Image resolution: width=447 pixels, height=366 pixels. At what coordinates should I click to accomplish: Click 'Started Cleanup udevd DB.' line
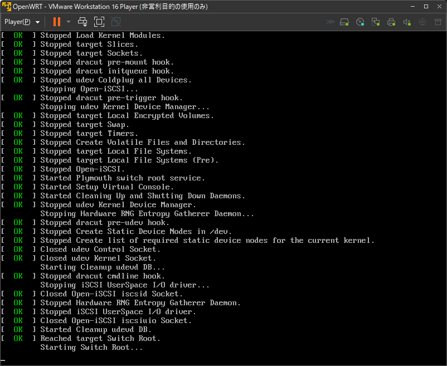pos(96,330)
